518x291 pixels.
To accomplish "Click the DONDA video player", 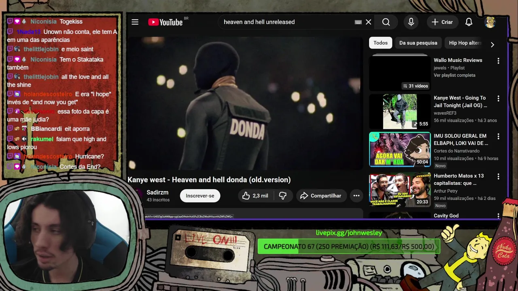I will tap(245, 103).
